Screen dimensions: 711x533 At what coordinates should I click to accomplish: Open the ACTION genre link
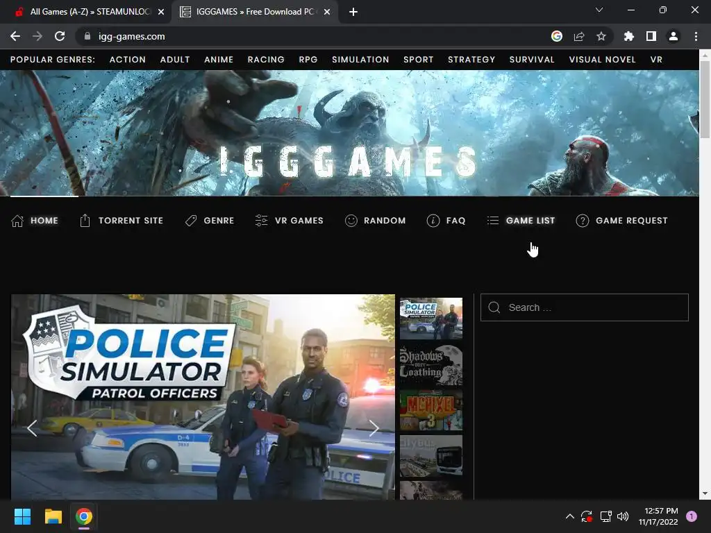click(128, 60)
